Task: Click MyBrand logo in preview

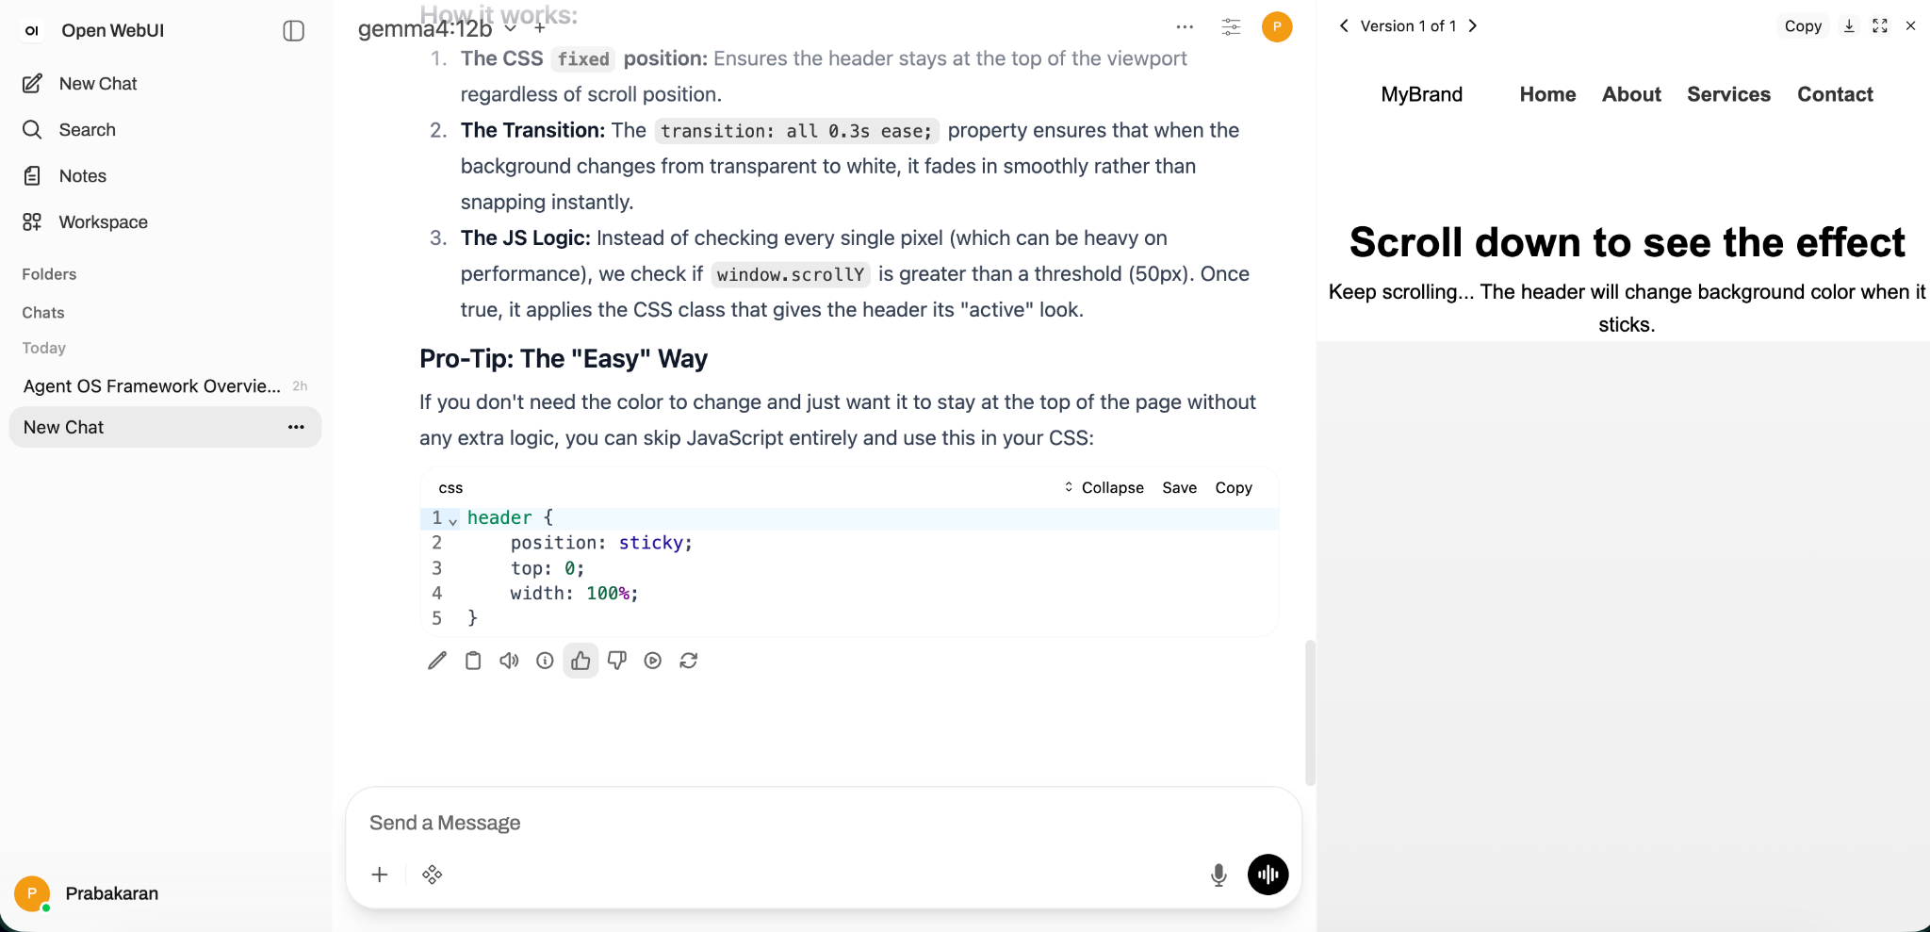Action: 1422,94
